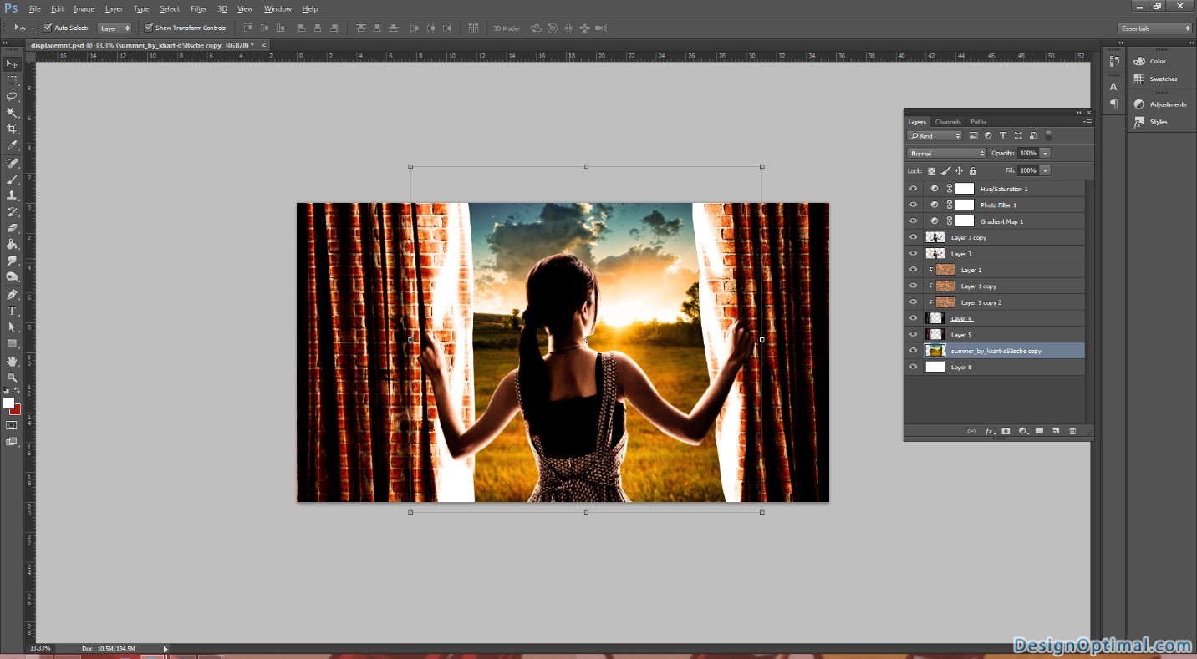Open the Styles panel
This screenshot has width=1197, height=659.
click(x=1157, y=122)
